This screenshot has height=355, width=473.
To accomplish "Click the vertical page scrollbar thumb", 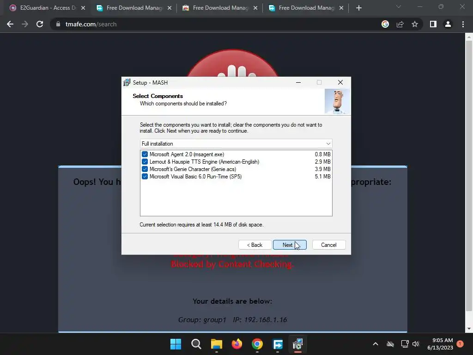I will click(469, 176).
